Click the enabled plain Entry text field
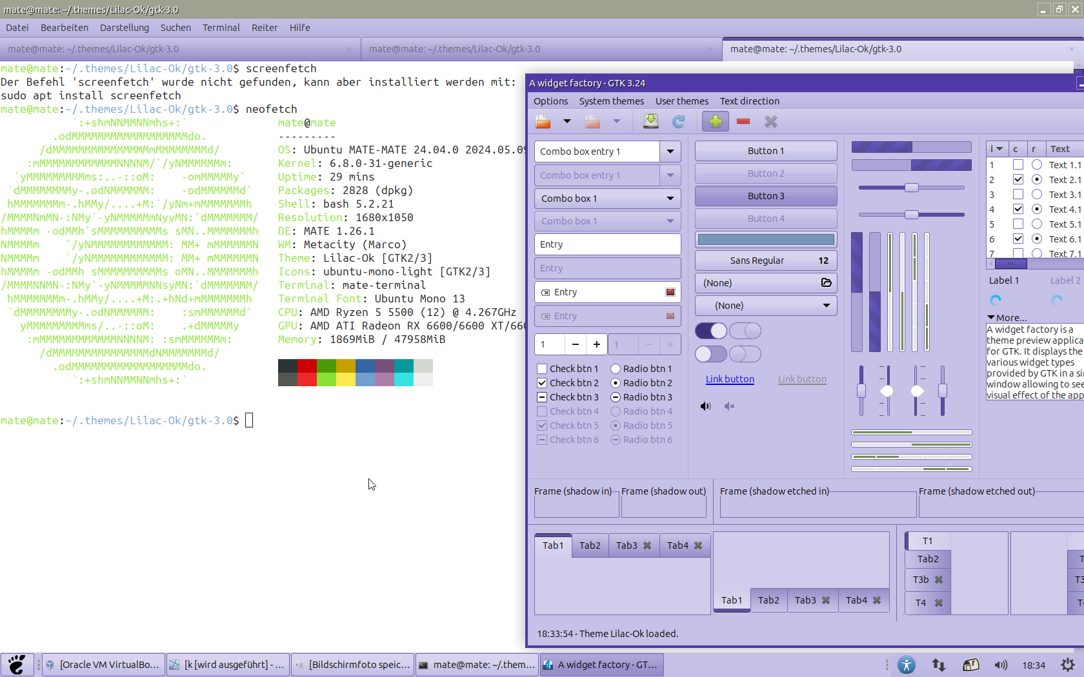This screenshot has height=677, width=1084. [x=608, y=244]
